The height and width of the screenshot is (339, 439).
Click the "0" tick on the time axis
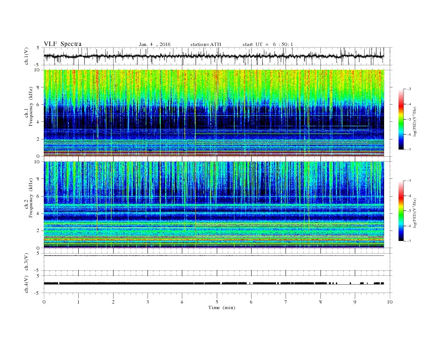pos(44,302)
